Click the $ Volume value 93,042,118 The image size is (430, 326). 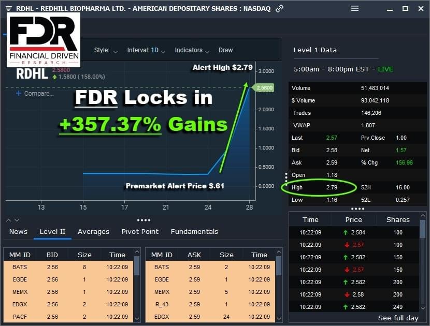(375, 100)
